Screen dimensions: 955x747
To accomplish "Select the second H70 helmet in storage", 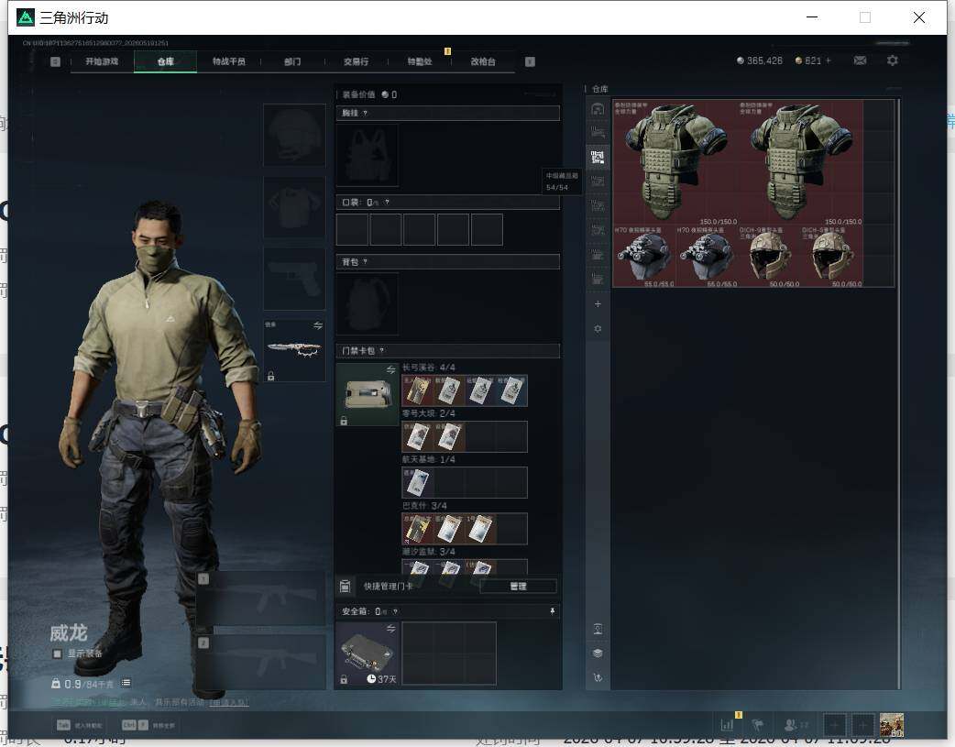I will (x=707, y=256).
